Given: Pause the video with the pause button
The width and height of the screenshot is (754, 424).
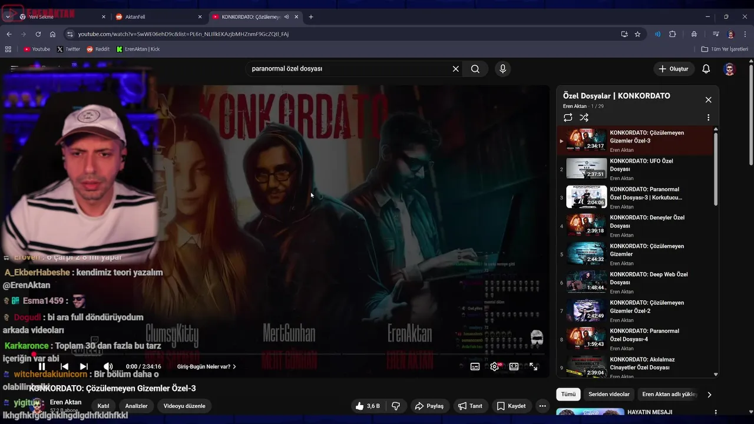Looking at the screenshot, I should (42, 366).
